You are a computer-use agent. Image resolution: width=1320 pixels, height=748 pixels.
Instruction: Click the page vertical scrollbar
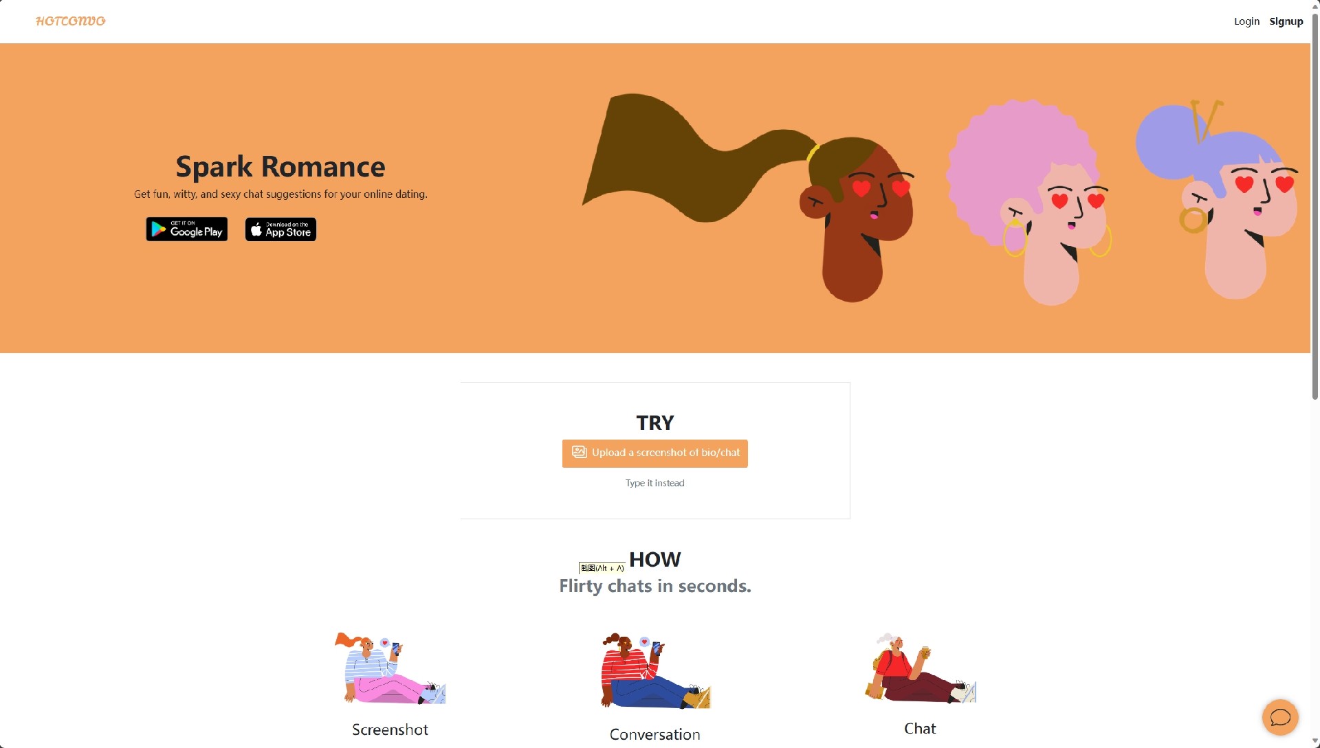(1315, 206)
